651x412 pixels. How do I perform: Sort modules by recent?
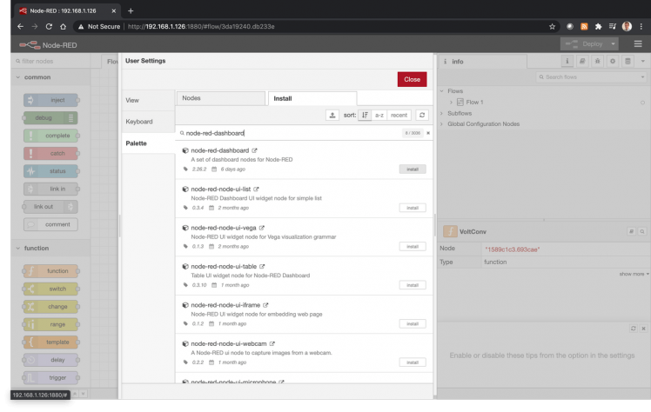click(399, 115)
